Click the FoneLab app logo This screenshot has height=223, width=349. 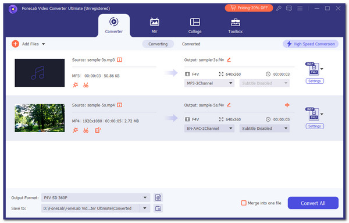point(13,9)
